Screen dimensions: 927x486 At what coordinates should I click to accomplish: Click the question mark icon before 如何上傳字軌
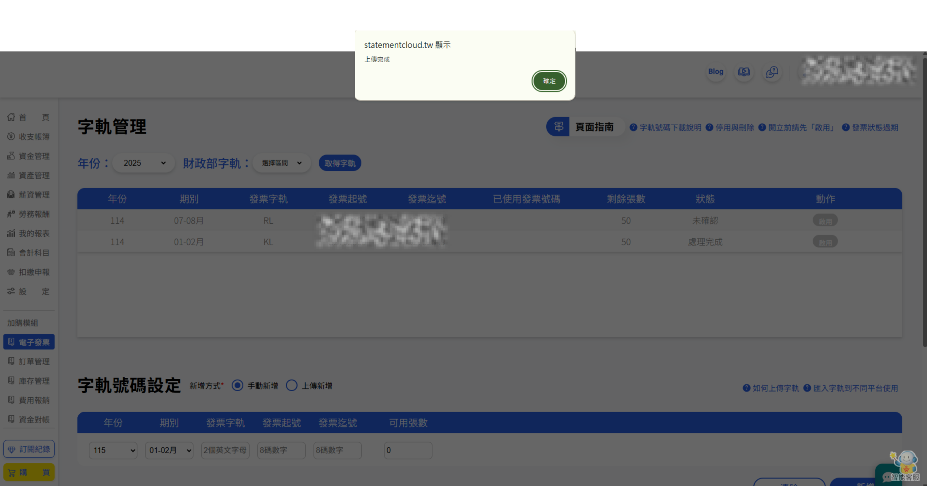pyautogui.click(x=746, y=388)
